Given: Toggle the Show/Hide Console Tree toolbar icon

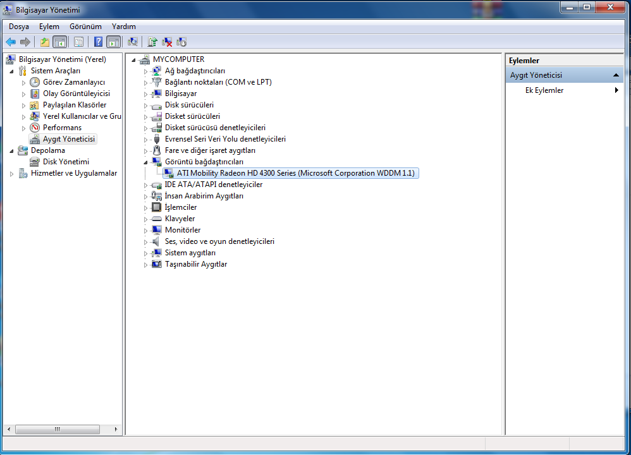Looking at the screenshot, I should (x=60, y=42).
